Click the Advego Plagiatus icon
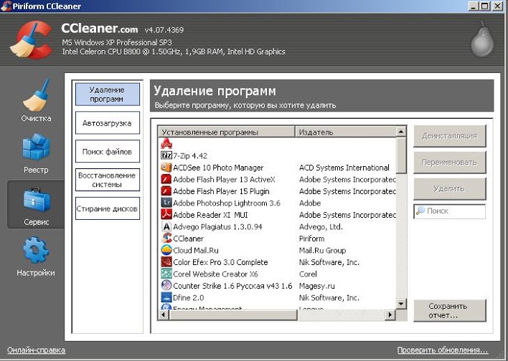The image size is (508, 361). [166, 226]
